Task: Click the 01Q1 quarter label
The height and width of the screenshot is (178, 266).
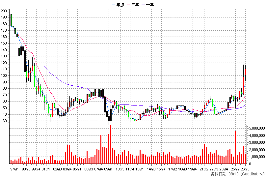Action: [x=46, y=169]
